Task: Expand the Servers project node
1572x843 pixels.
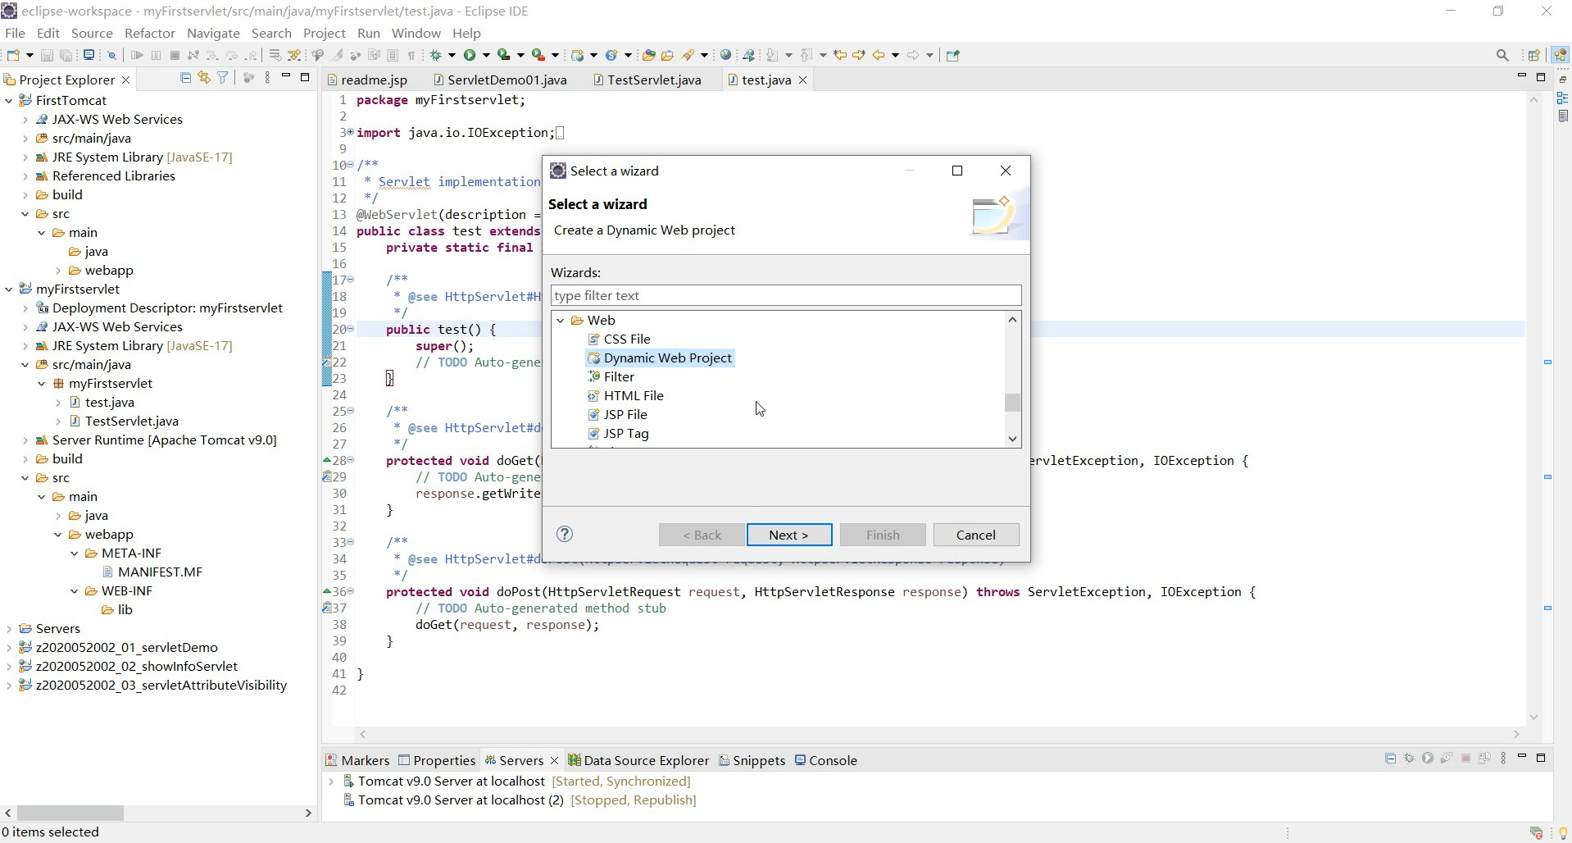Action: [9, 629]
